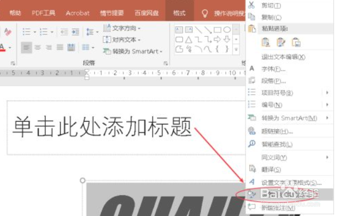Expand the 项目符号(B) submenu
The image size is (339, 216).
(x=327, y=93)
